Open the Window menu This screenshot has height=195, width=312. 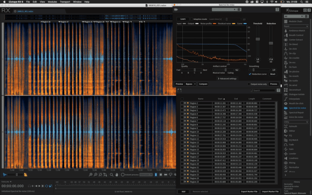tap(77, 2)
